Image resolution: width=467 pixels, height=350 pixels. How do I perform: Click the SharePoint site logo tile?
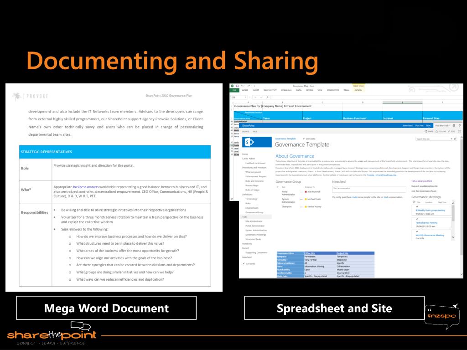click(x=257, y=142)
